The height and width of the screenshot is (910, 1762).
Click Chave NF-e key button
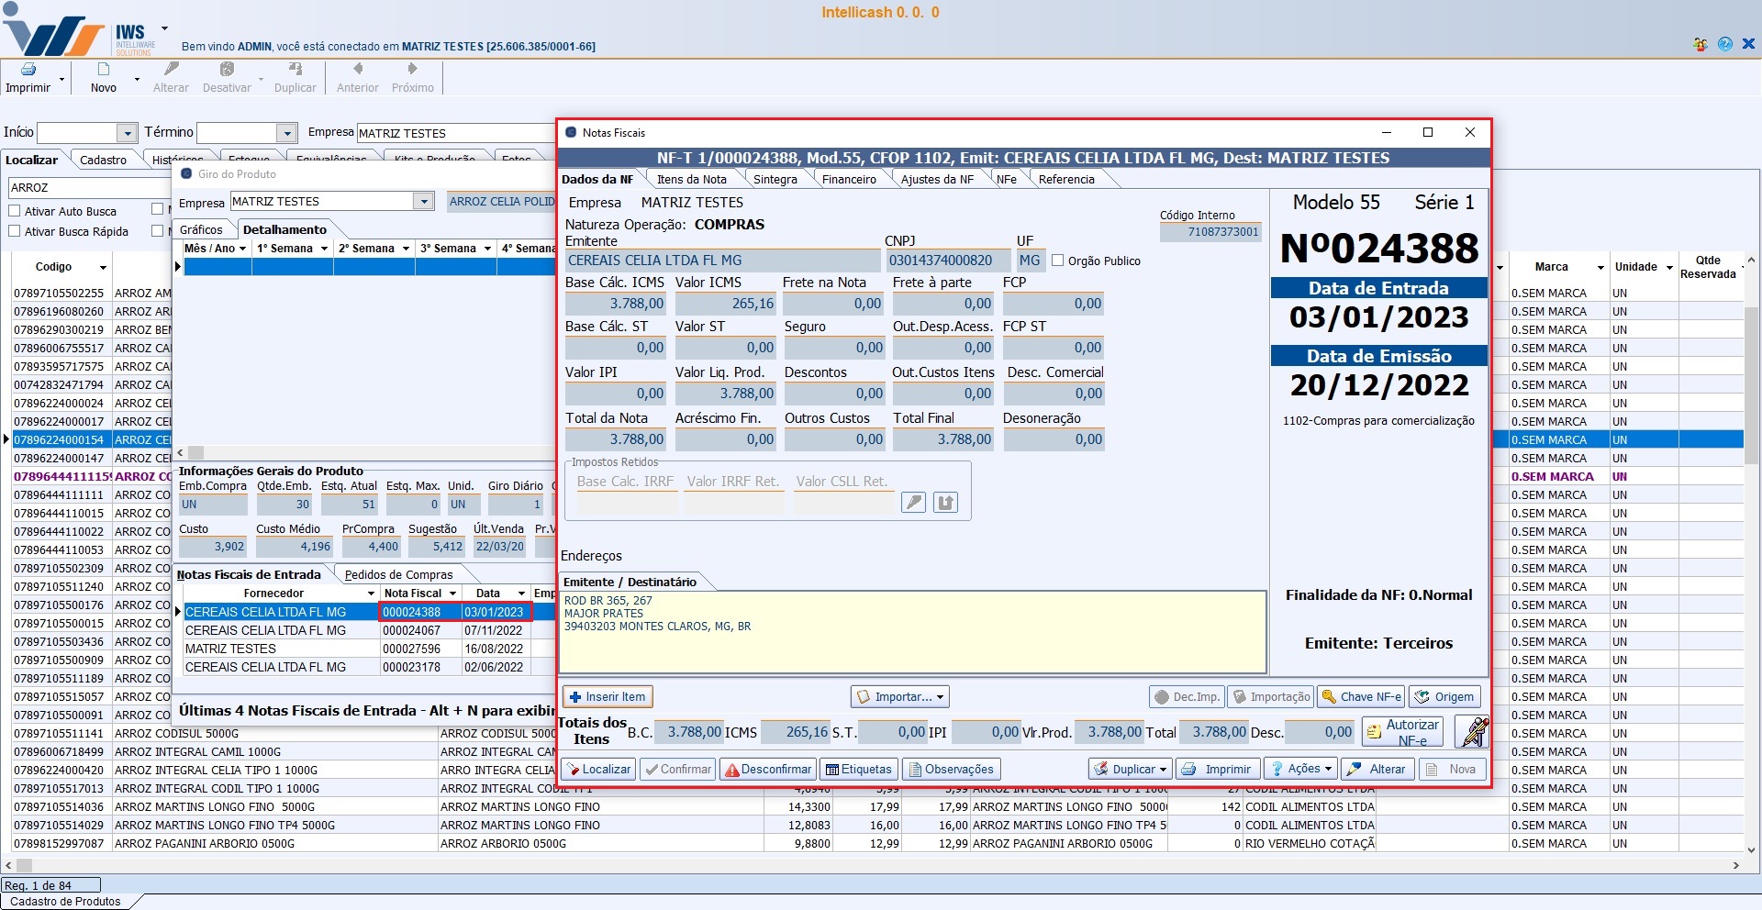[x=1361, y=697]
